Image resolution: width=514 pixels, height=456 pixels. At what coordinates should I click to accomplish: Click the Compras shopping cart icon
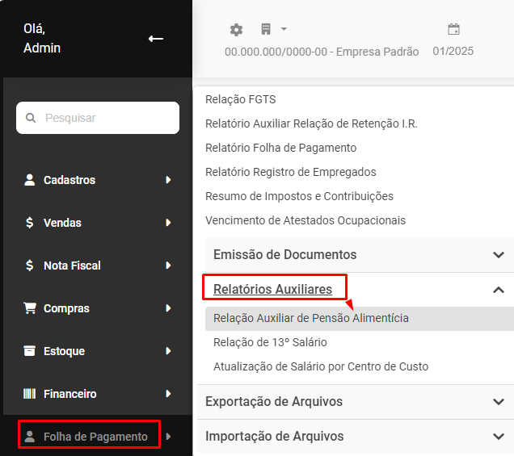pyautogui.click(x=30, y=308)
